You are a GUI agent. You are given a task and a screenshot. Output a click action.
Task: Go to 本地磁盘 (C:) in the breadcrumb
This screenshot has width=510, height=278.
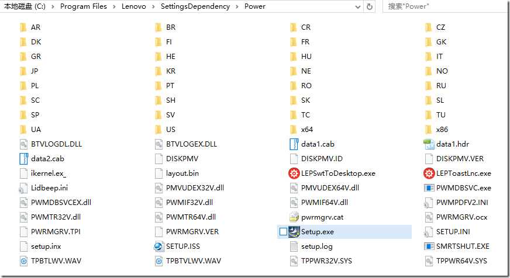click(x=25, y=6)
